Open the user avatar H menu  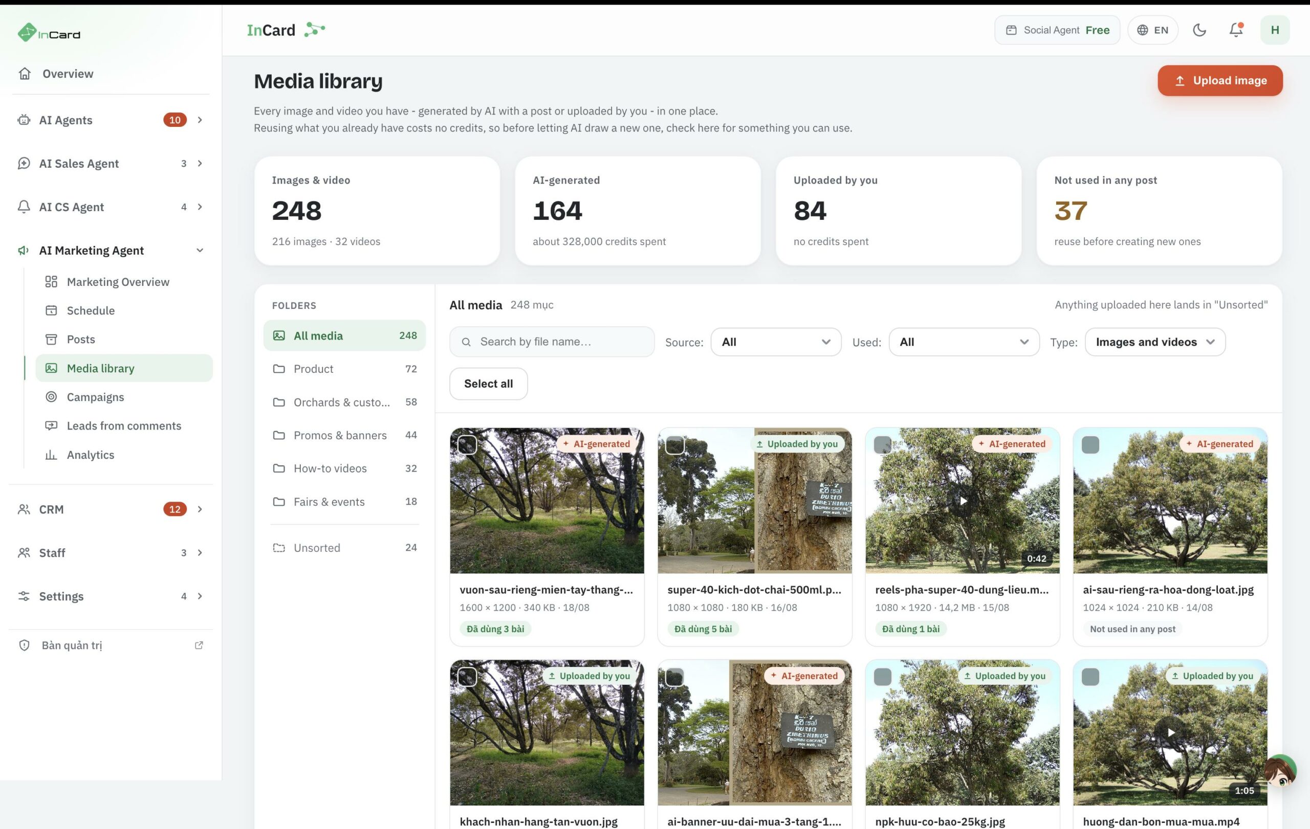[x=1275, y=30]
